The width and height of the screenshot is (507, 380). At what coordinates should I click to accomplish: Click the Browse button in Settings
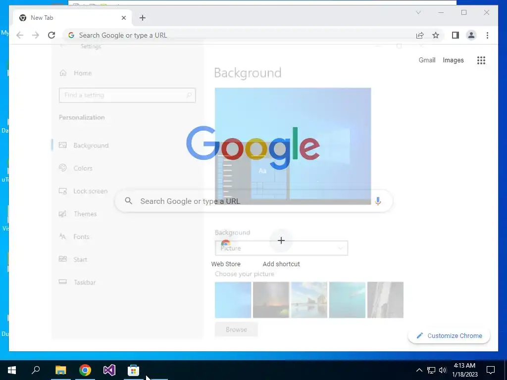click(x=236, y=330)
